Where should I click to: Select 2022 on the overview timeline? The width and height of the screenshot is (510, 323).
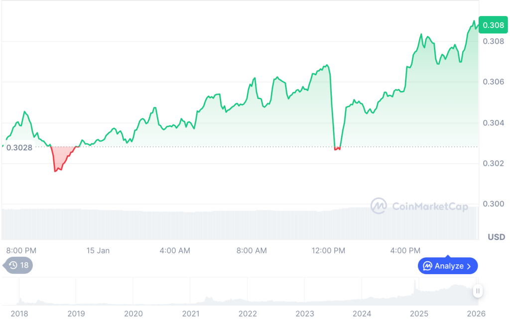(x=248, y=314)
